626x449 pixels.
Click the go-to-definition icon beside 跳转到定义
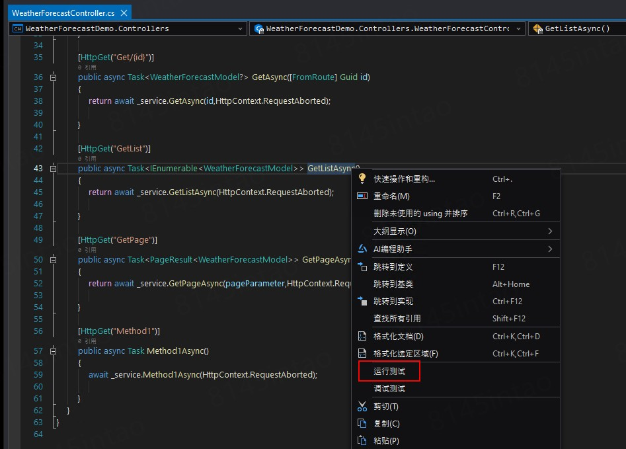[x=362, y=266]
